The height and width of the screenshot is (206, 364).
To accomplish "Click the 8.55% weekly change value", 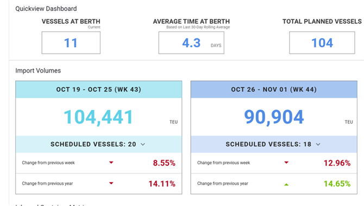I will click(164, 163).
